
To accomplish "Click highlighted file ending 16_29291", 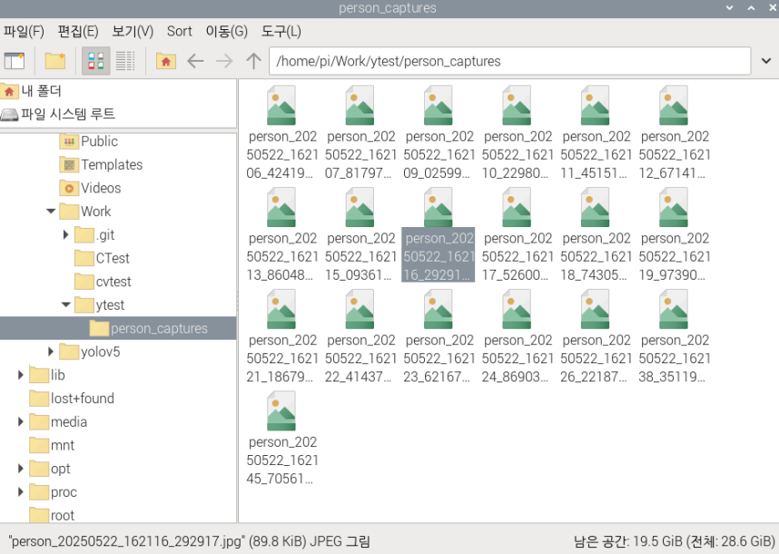I will click(439, 234).
